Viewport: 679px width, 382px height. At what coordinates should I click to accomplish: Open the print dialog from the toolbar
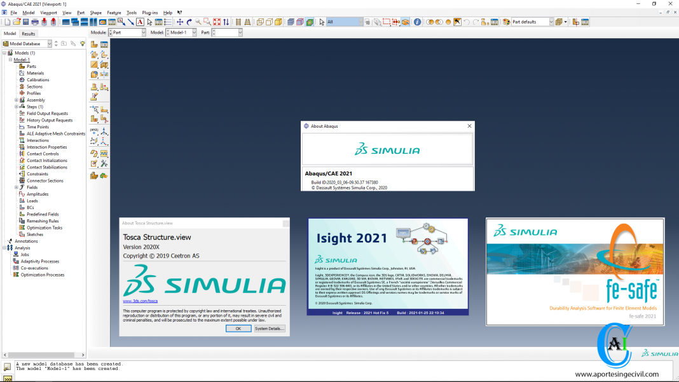(35, 22)
